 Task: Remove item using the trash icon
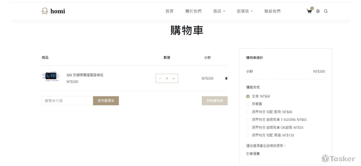point(226,78)
